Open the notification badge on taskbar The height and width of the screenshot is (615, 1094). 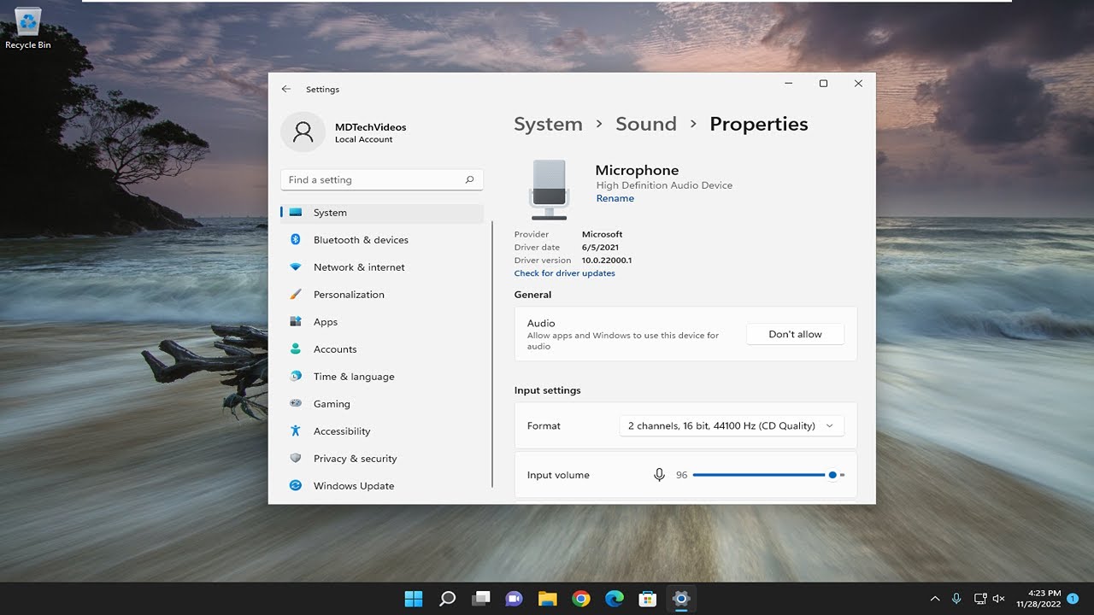tap(1073, 599)
